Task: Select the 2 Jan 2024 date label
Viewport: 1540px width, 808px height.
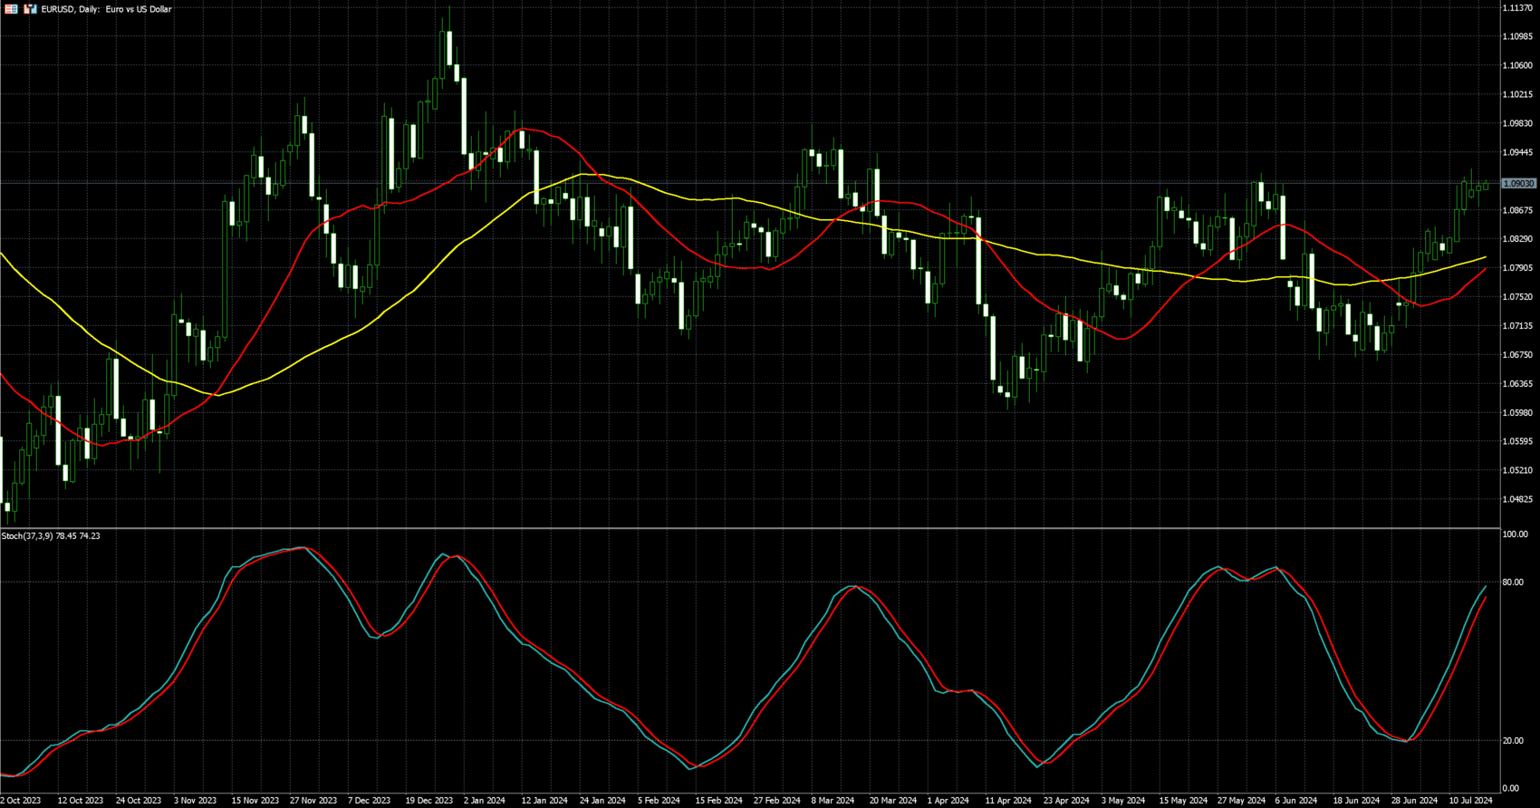Action: 485,801
